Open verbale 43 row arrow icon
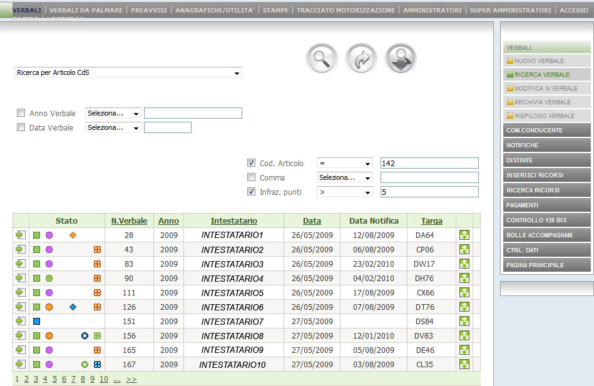The image size is (594, 386). [x=21, y=249]
